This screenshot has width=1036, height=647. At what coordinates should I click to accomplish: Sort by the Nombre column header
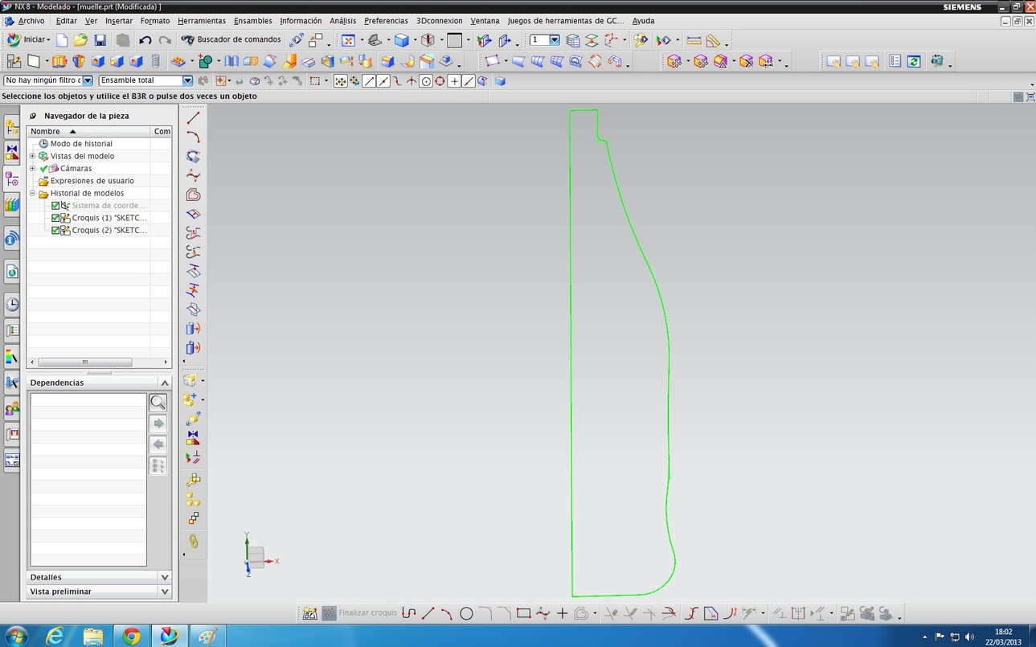[x=88, y=131]
